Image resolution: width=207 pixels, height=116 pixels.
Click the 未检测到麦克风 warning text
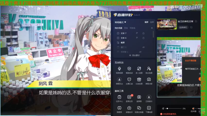coord(169,114)
